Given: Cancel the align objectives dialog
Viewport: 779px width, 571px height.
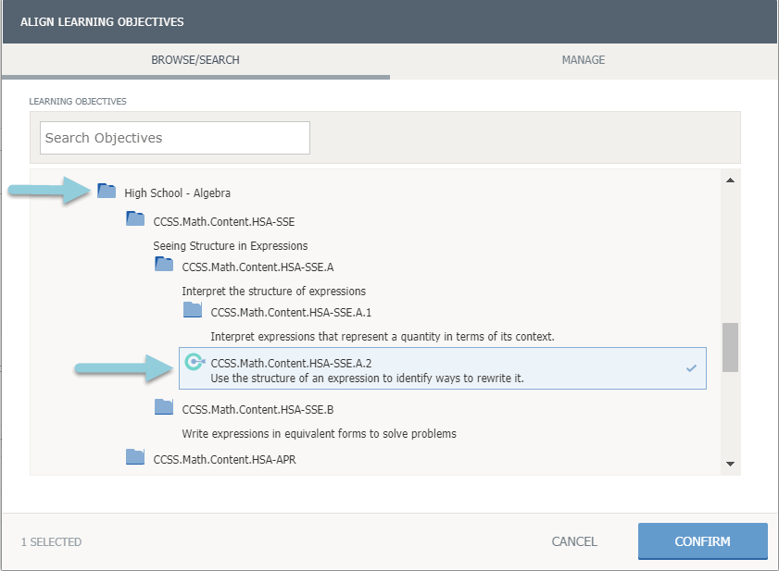Looking at the screenshot, I should pos(574,541).
